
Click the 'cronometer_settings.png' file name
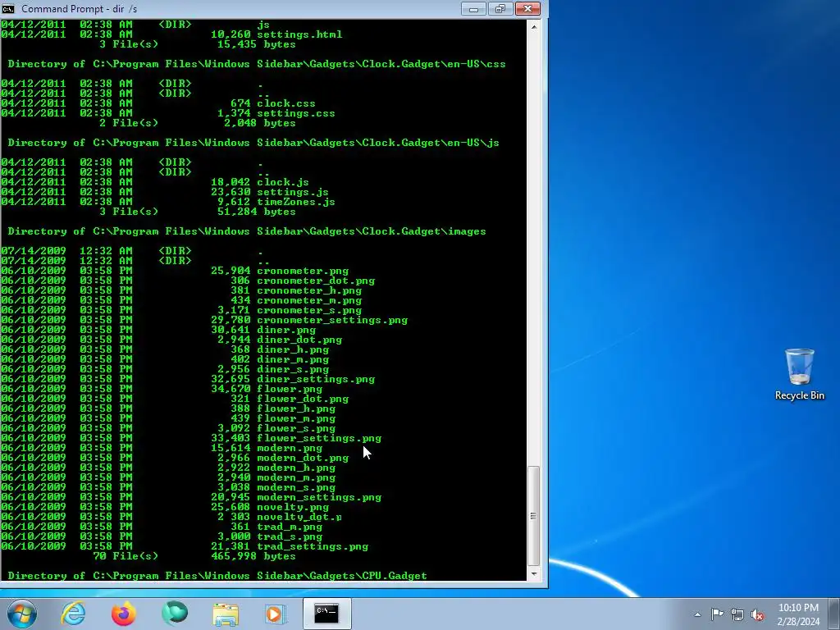332,321
